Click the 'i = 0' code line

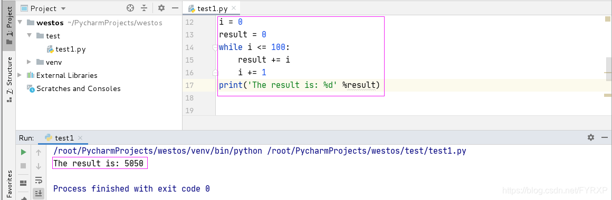231,22
